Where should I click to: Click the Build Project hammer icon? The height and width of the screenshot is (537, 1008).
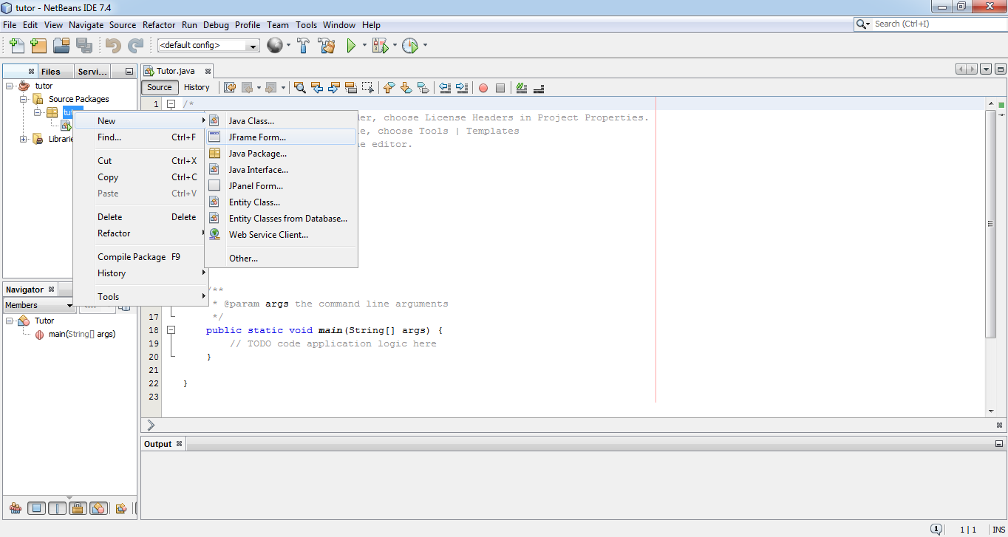point(303,45)
